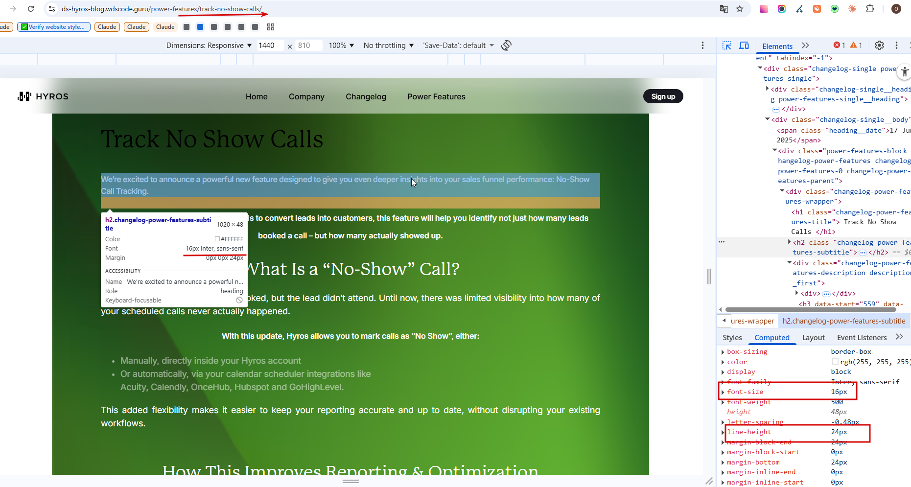
Task: Bookmark this page with the star icon
Action: click(x=740, y=9)
